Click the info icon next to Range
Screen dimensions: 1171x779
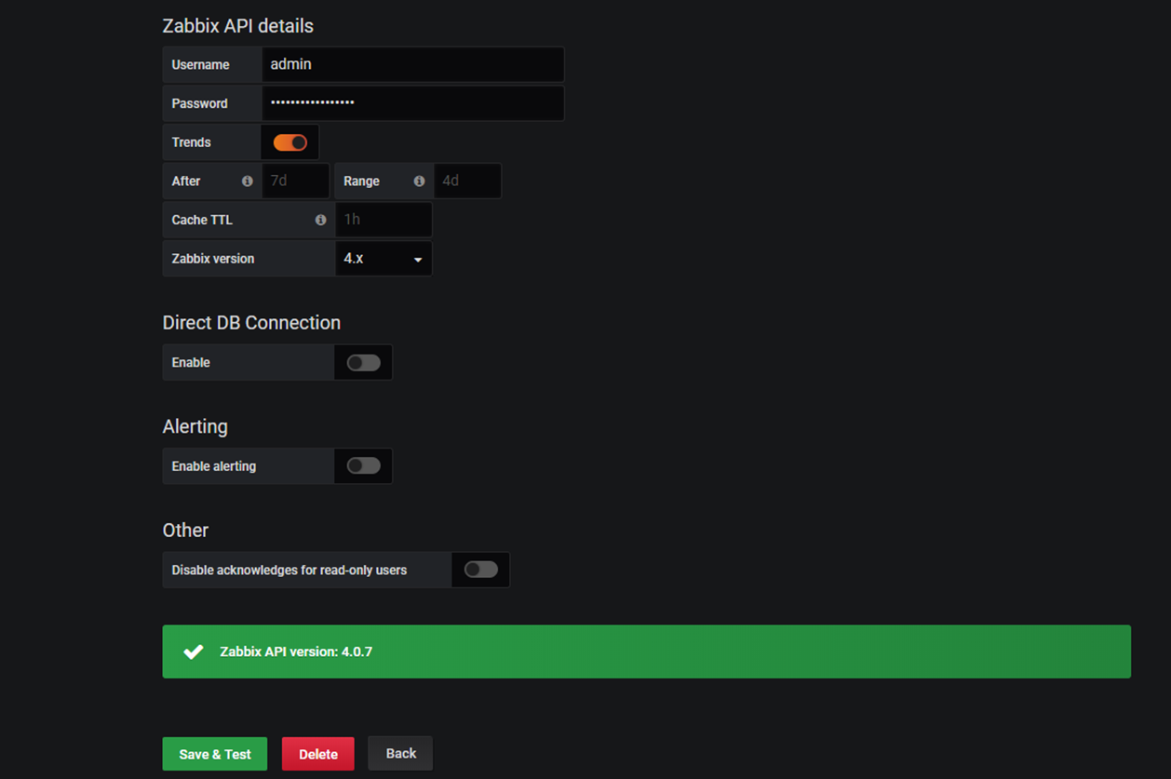419,181
